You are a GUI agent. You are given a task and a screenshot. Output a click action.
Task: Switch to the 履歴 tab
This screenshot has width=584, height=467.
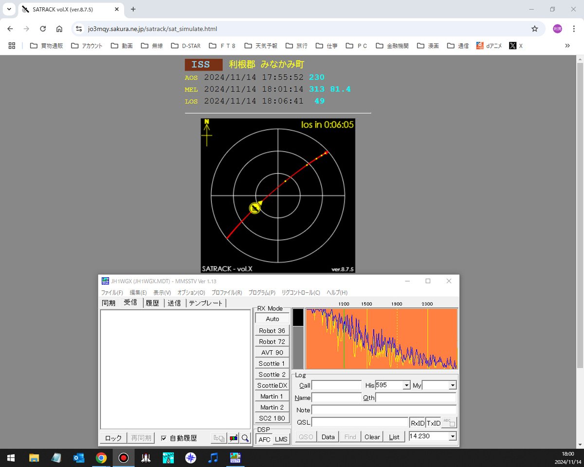152,303
